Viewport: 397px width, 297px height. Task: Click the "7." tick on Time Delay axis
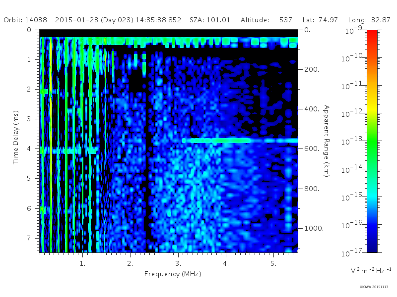pyautogui.click(x=30, y=238)
